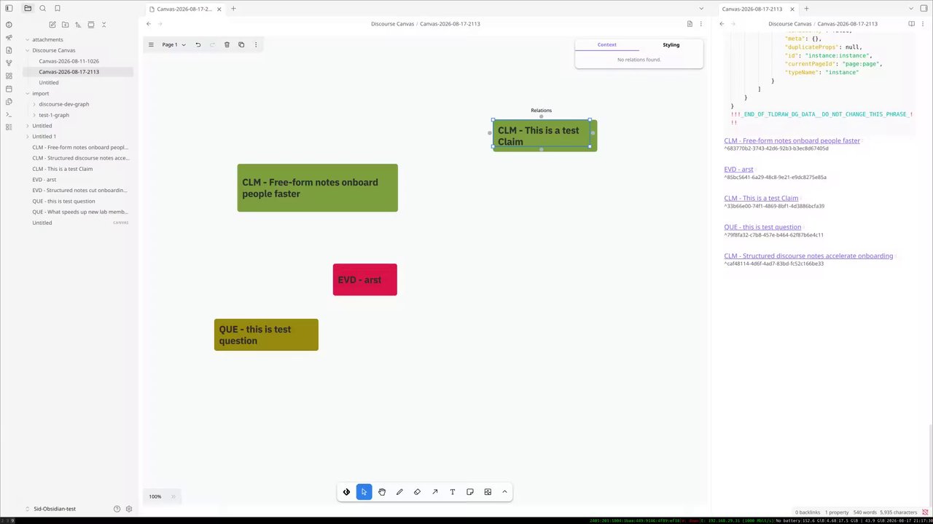Open the CLM - Structured discourse notes accelerate link
Viewport: 933px width, 524px height.
click(808, 256)
